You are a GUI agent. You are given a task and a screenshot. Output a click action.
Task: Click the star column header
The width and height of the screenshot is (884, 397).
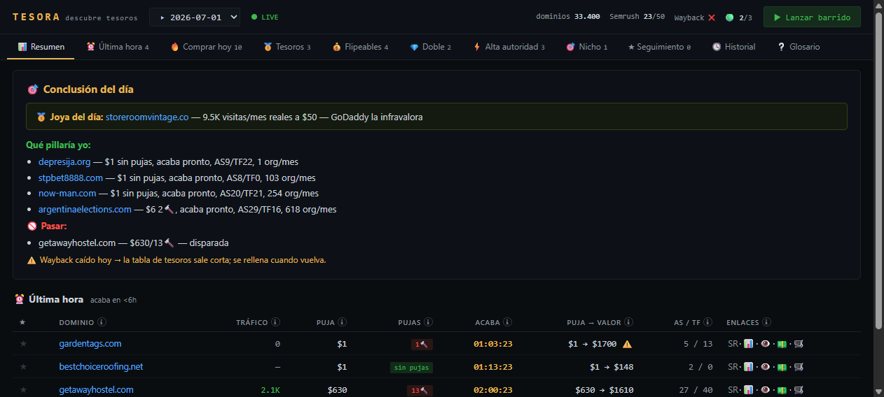click(x=22, y=322)
